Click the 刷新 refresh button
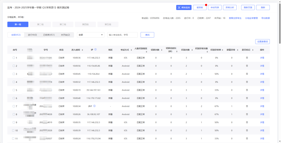The height and width of the screenshot is (143, 281). (x=263, y=8)
